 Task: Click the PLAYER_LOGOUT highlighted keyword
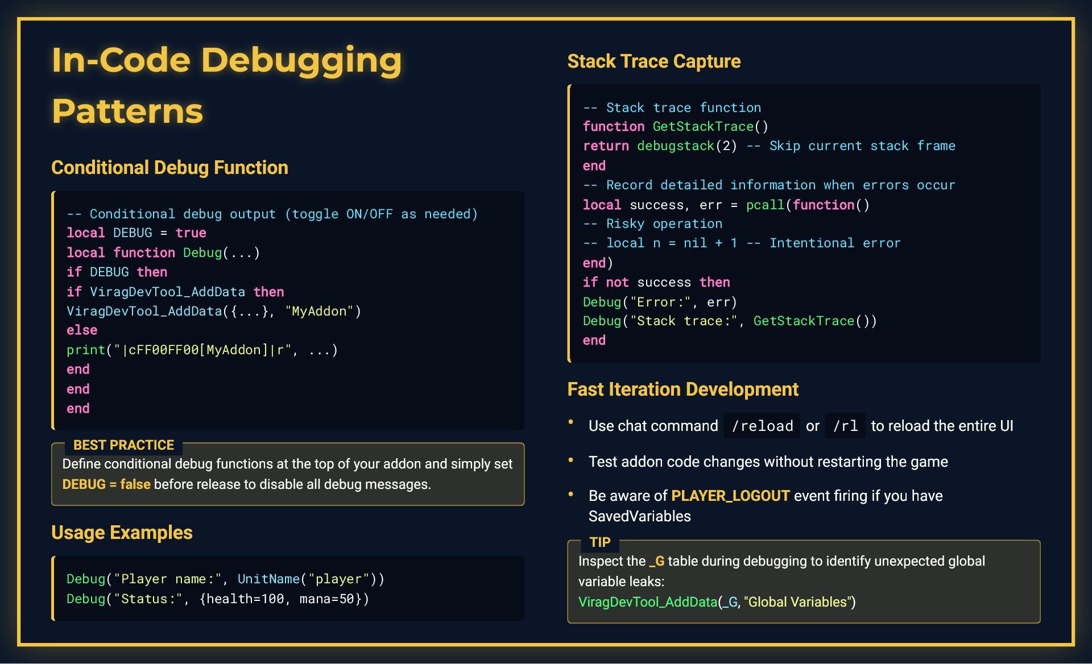[x=730, y=496]
